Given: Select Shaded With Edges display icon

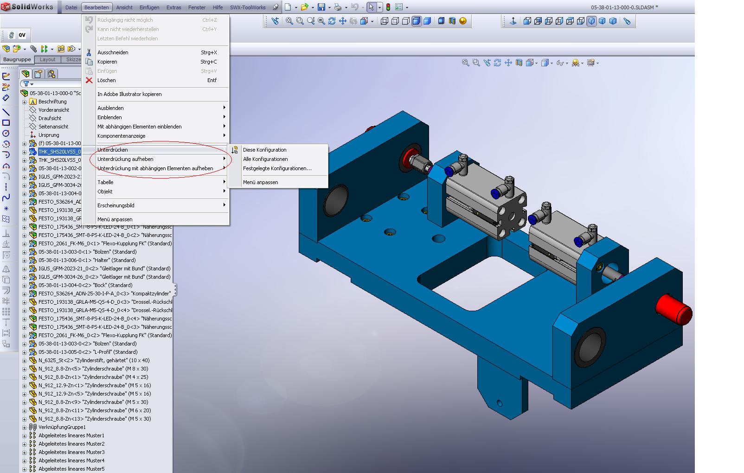Looking at the screenshot, I should [417, 21].
